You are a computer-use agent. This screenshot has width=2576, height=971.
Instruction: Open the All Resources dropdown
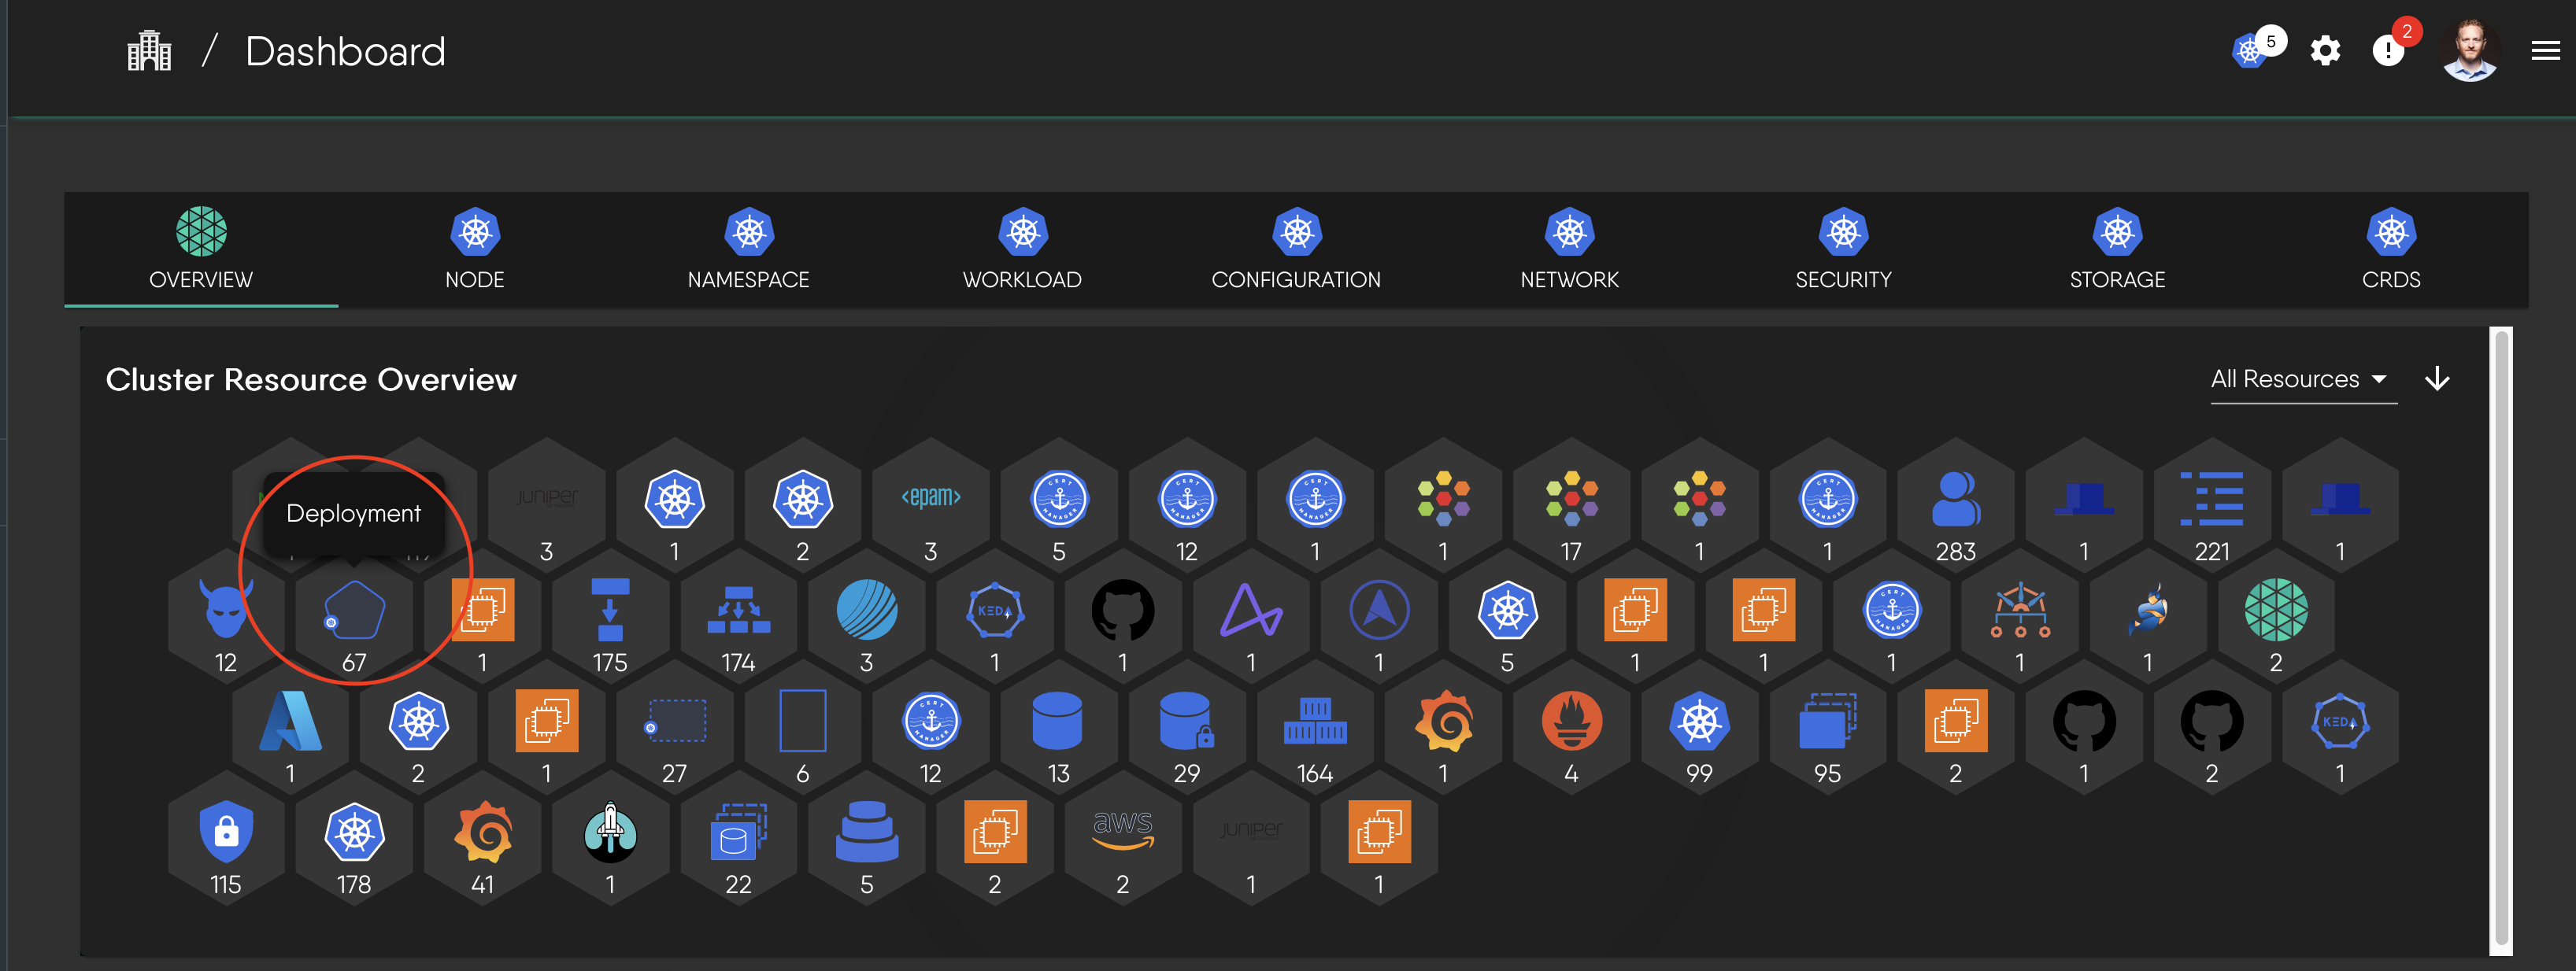2302,378
